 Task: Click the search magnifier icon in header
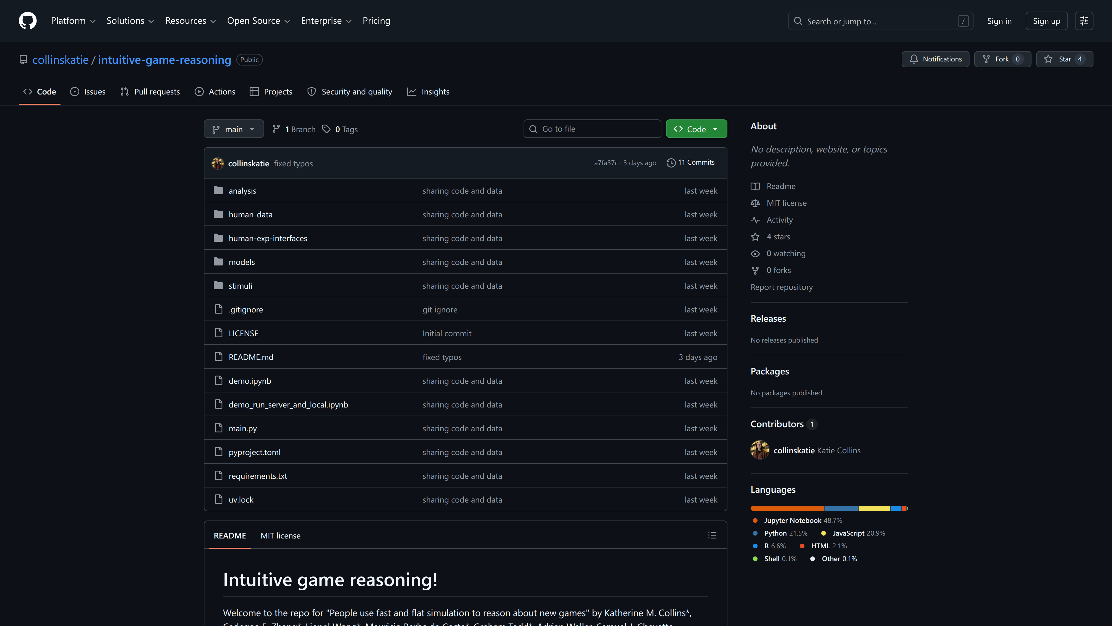[x=798, y=21]
